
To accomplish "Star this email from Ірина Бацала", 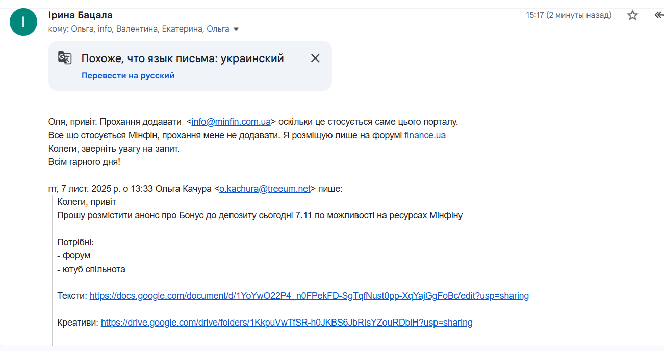I will click(632, 15).
